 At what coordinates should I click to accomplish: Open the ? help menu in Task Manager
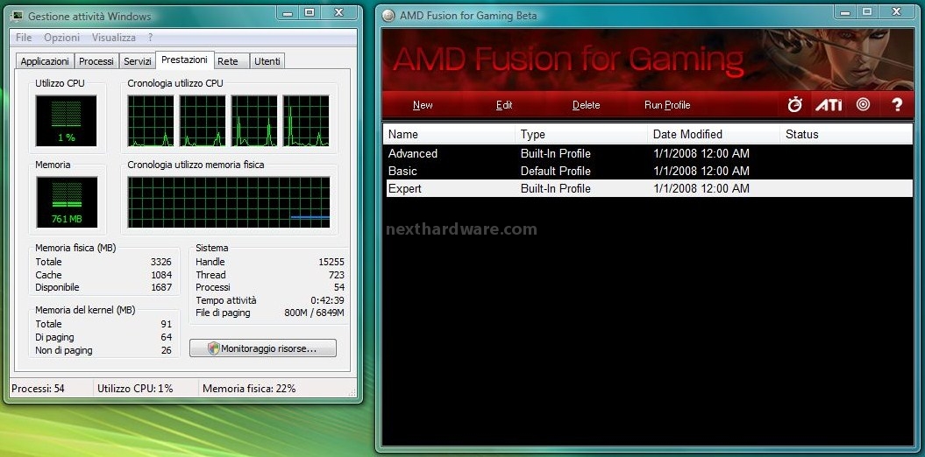151,37
